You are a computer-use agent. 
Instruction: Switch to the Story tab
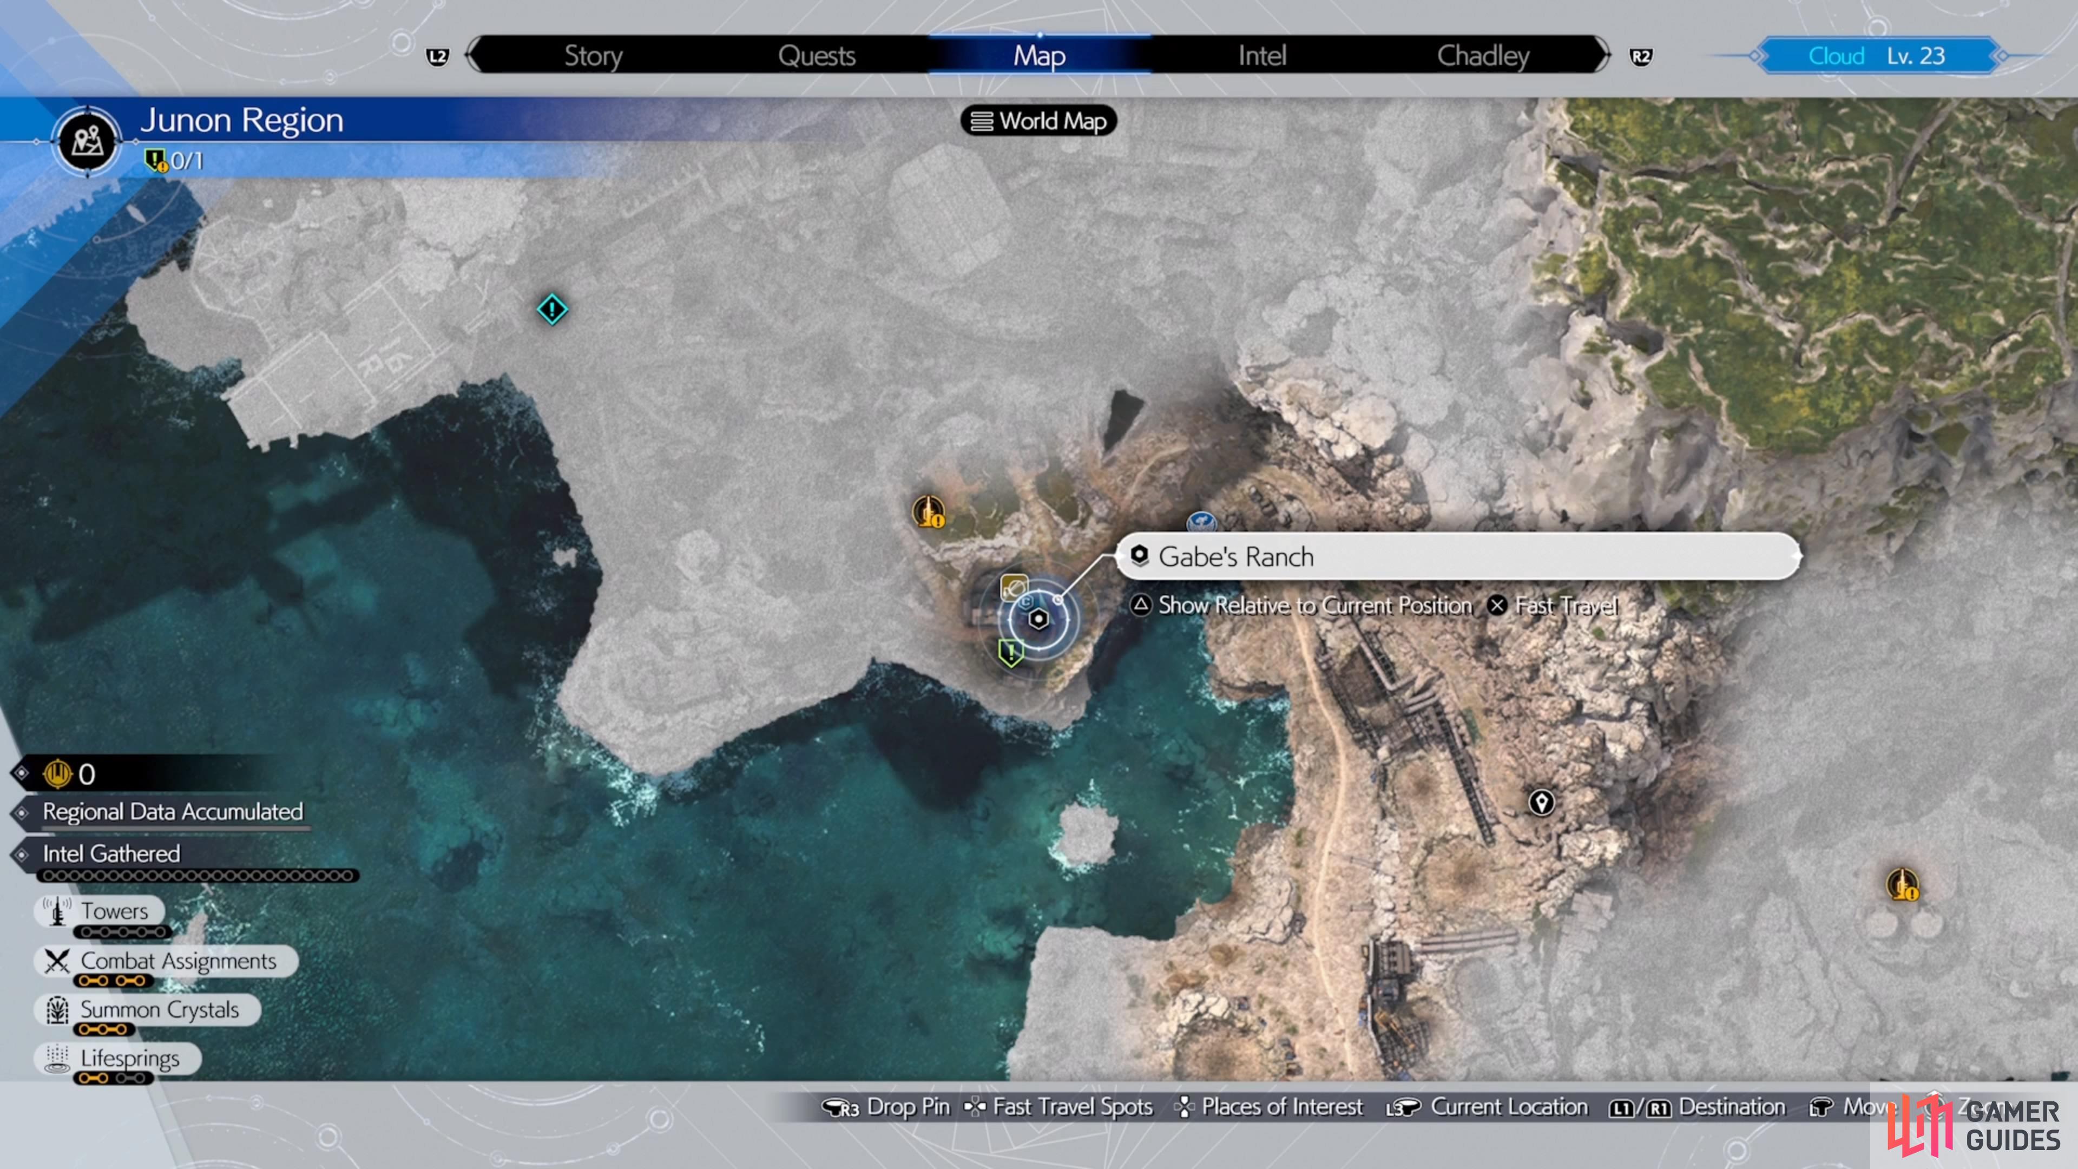point(593,56)
